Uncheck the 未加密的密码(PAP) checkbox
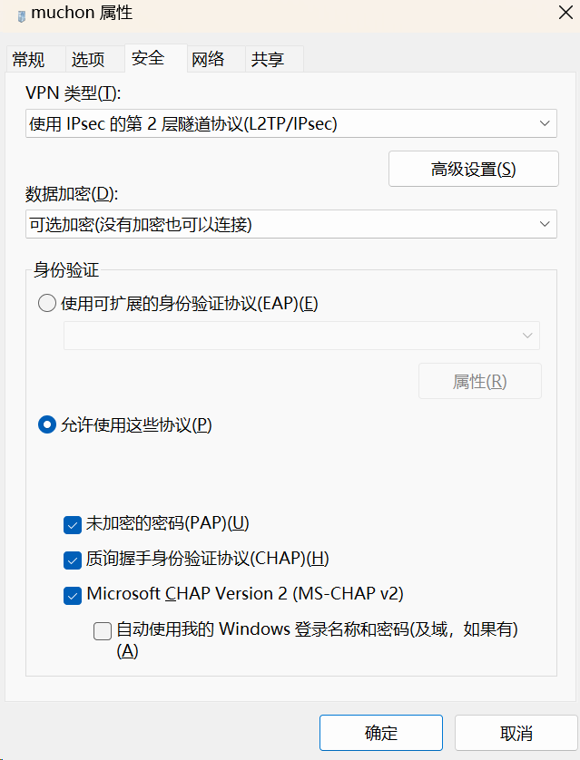The height and width of the screenshot is (760, 580). (73, 523)
